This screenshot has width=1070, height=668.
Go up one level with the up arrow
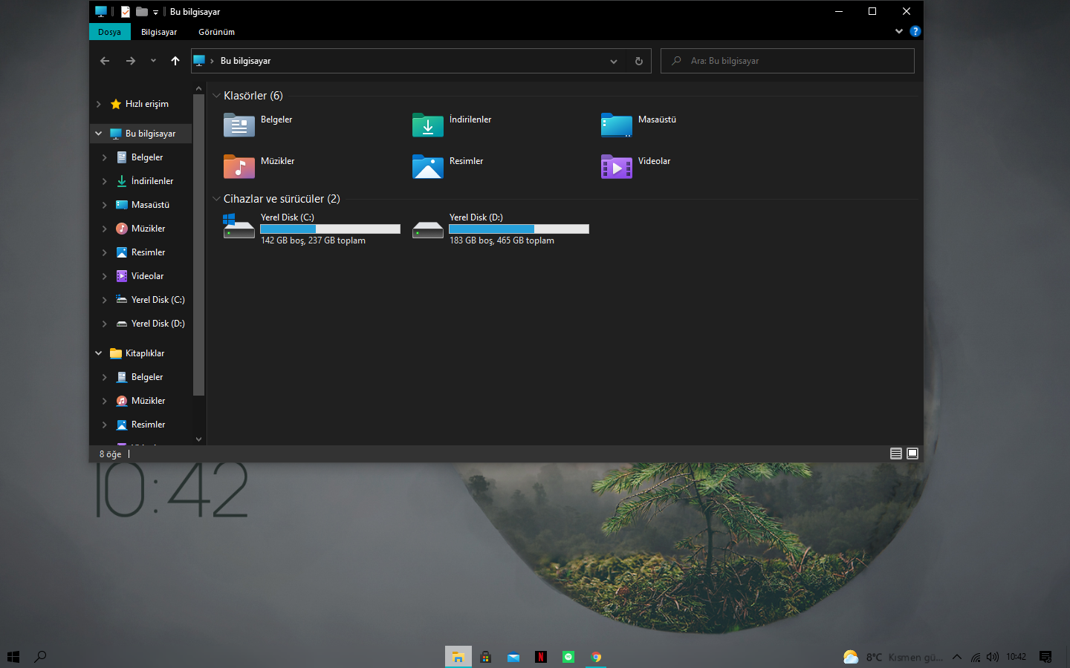tap(175, 61)
